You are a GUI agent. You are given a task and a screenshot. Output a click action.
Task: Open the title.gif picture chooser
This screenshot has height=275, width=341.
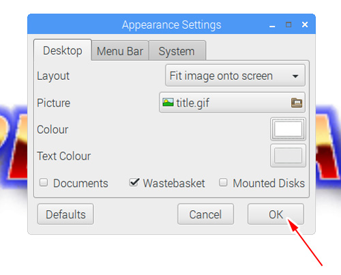coord(232,102)
